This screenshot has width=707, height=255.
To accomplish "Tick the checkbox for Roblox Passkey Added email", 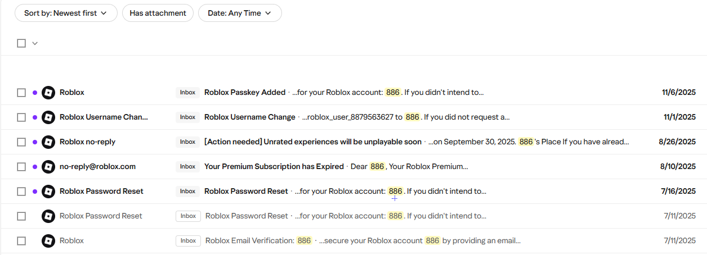I will (21, 93).
